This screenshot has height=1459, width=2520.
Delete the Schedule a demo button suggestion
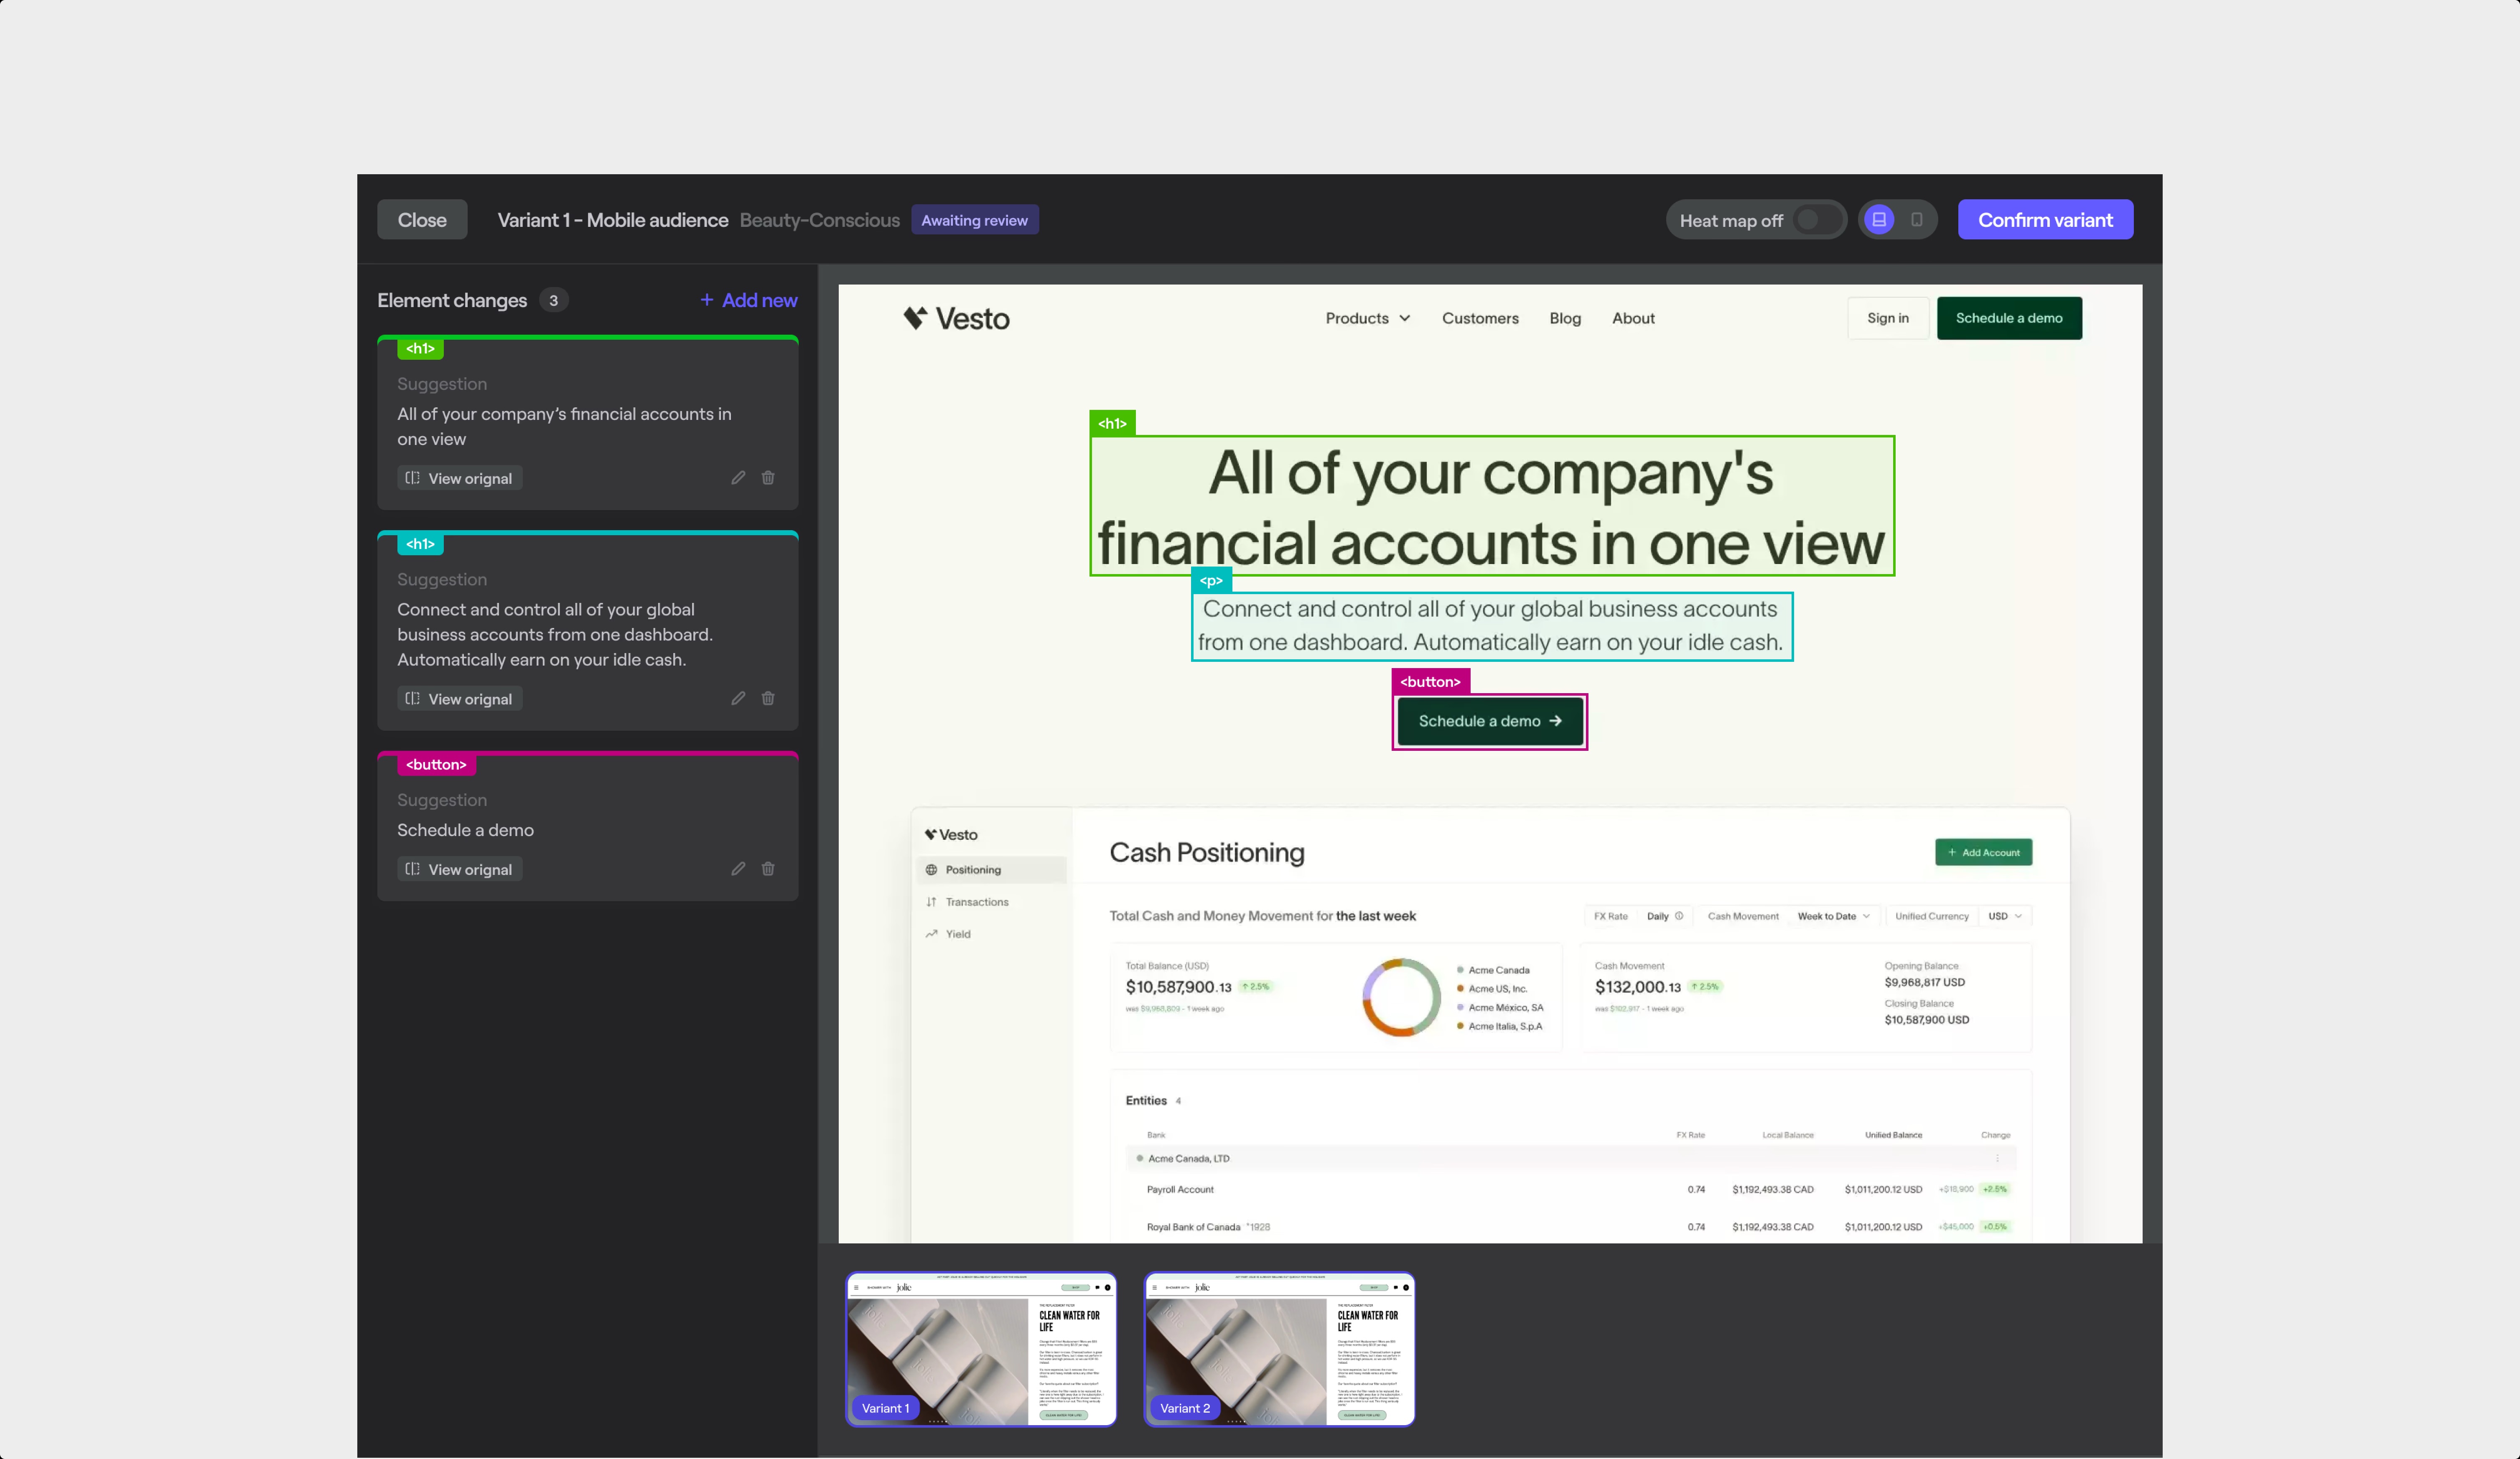pos(768,869)
